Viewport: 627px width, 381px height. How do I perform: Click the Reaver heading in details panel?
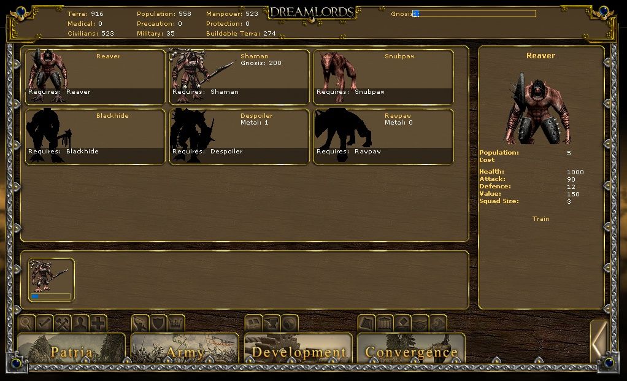coord(540,56)
